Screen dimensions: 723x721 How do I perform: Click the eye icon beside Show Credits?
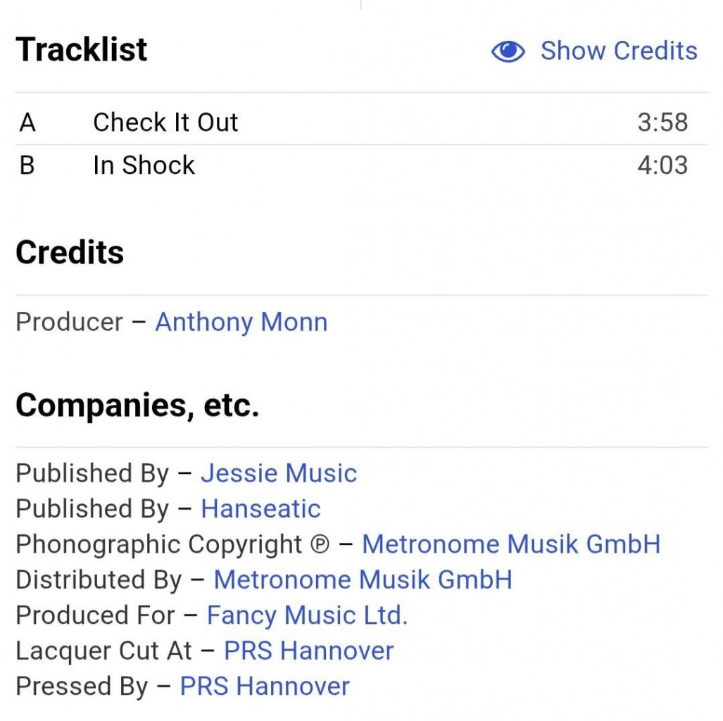pos(508,51)
